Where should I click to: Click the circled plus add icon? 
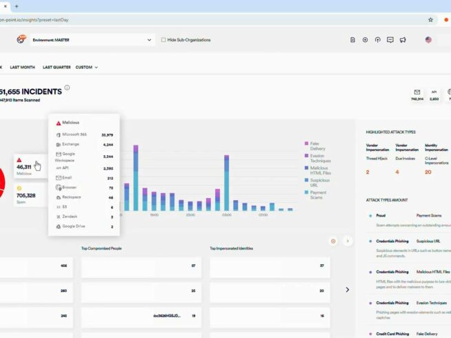tap(365, 40)
